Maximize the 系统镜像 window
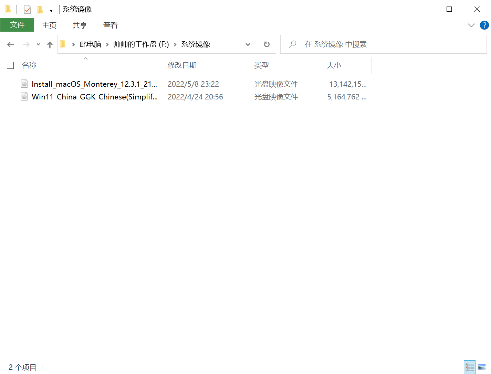The height and width of the screenshot is (374, 491). pyautogui.click(x=449, y=9)
